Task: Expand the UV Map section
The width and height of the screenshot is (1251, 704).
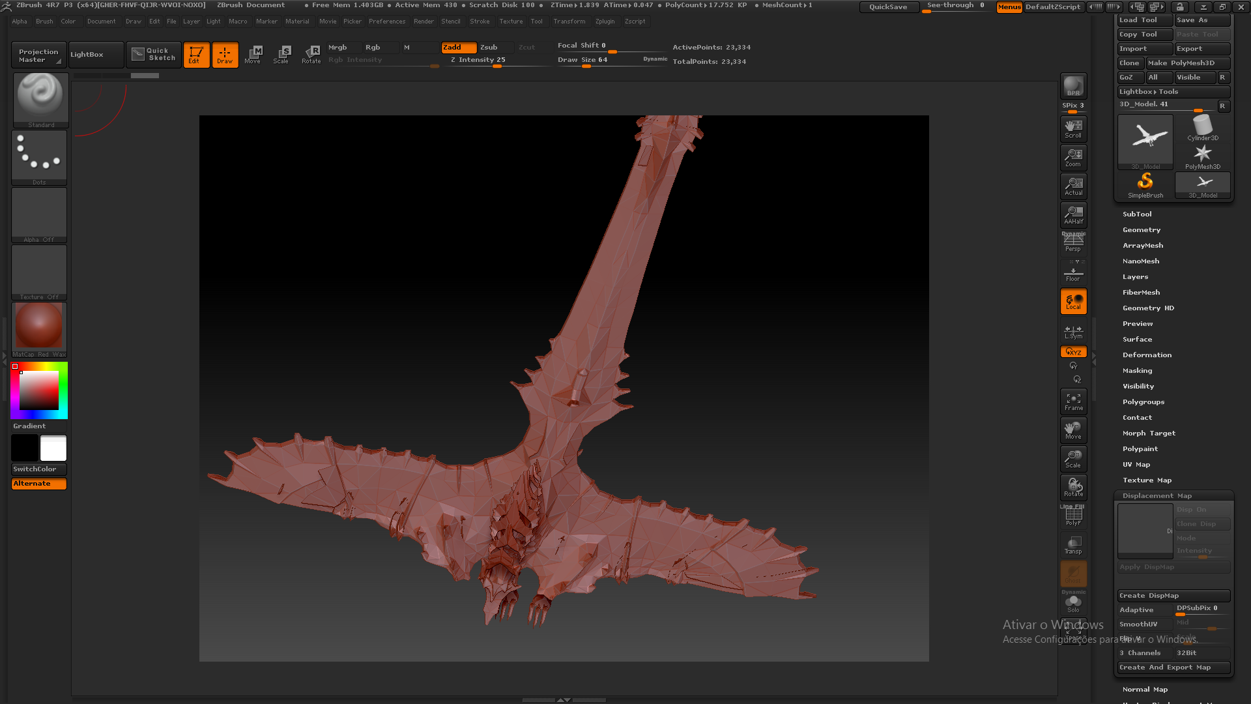Action: [1136, 465]
